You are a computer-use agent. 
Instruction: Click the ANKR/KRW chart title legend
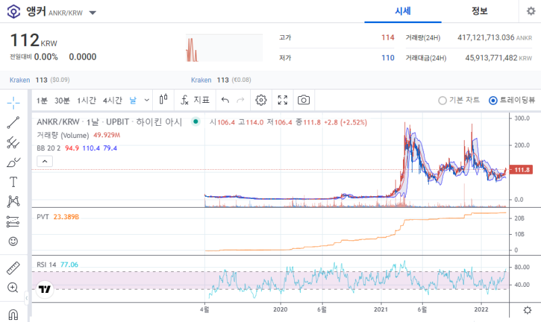[x=110, y=122]
